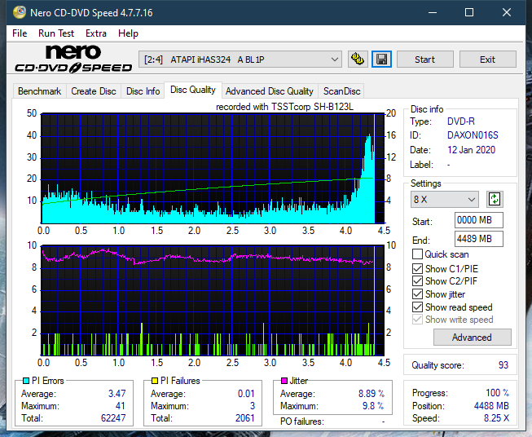532x437 pixels.
Task: Uncheck the Show jitter checkbox
Action: click(418, 294)
